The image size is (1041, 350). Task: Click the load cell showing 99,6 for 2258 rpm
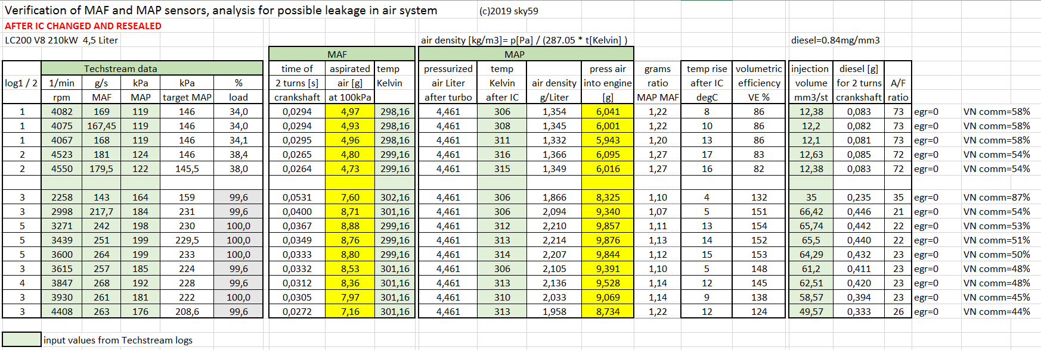[238, 197]
